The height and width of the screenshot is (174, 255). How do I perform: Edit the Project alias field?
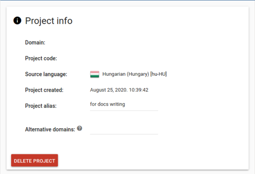pos(124,104)
